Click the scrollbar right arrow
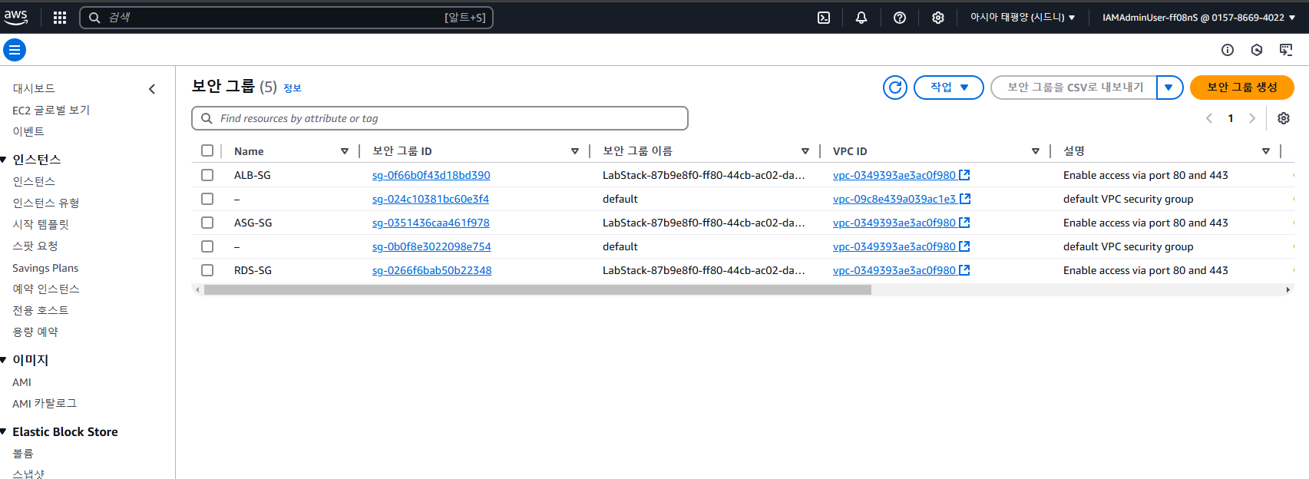Viewport: 1309px width, 479px height. tap(1288, 290)
